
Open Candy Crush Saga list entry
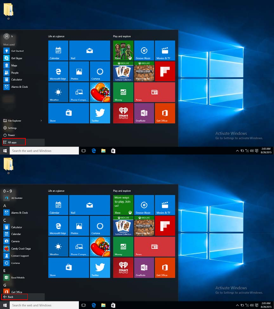point(17,249)
